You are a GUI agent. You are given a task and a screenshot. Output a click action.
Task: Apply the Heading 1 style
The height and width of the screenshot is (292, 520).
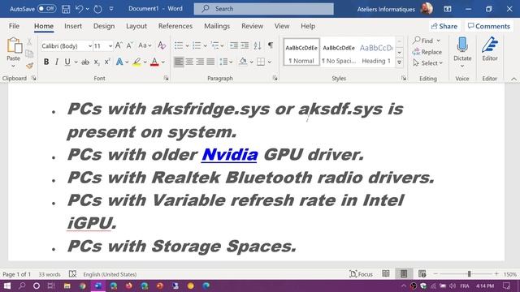(x=376, y=52)
